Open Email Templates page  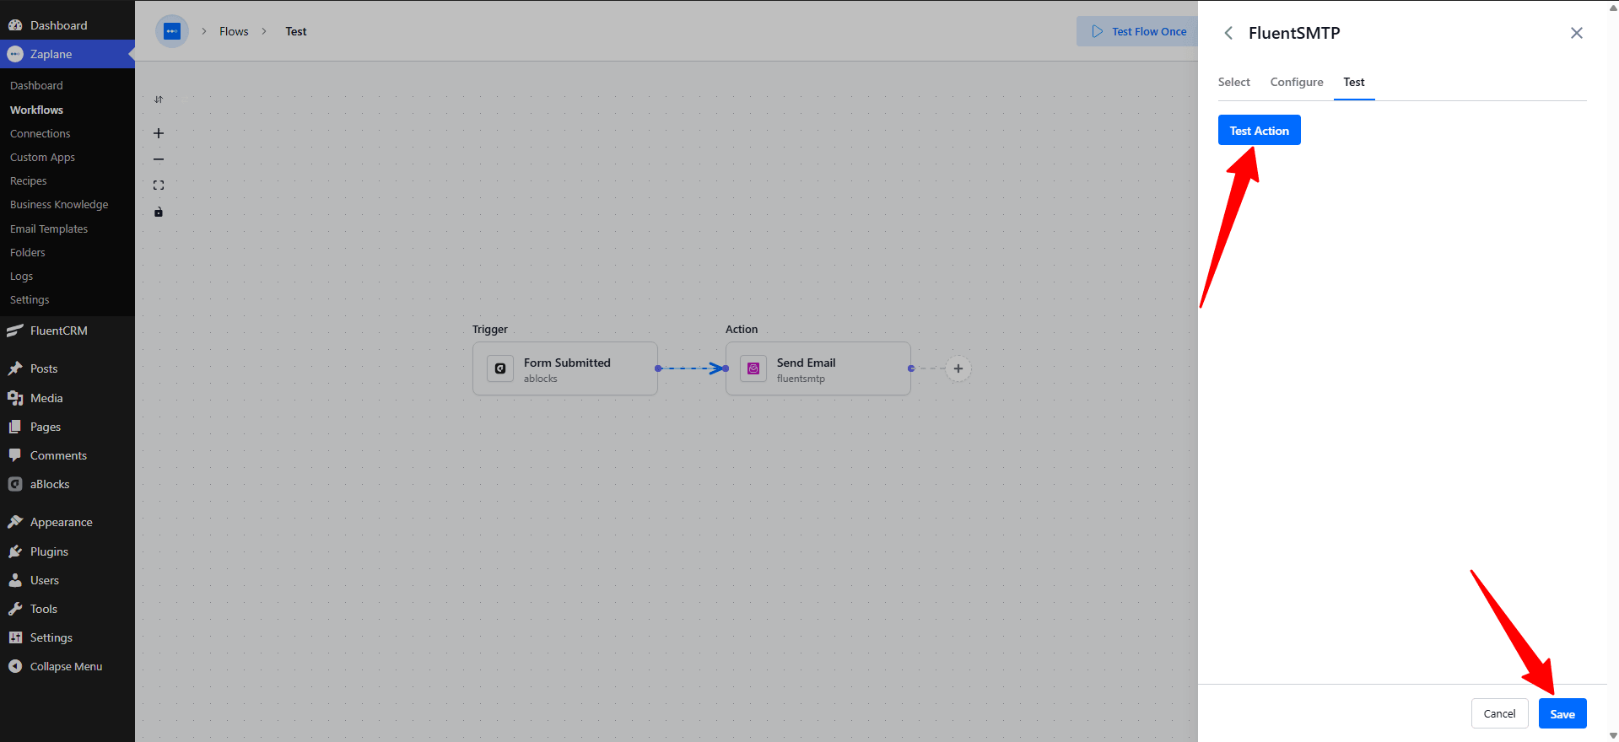point(49,229)
